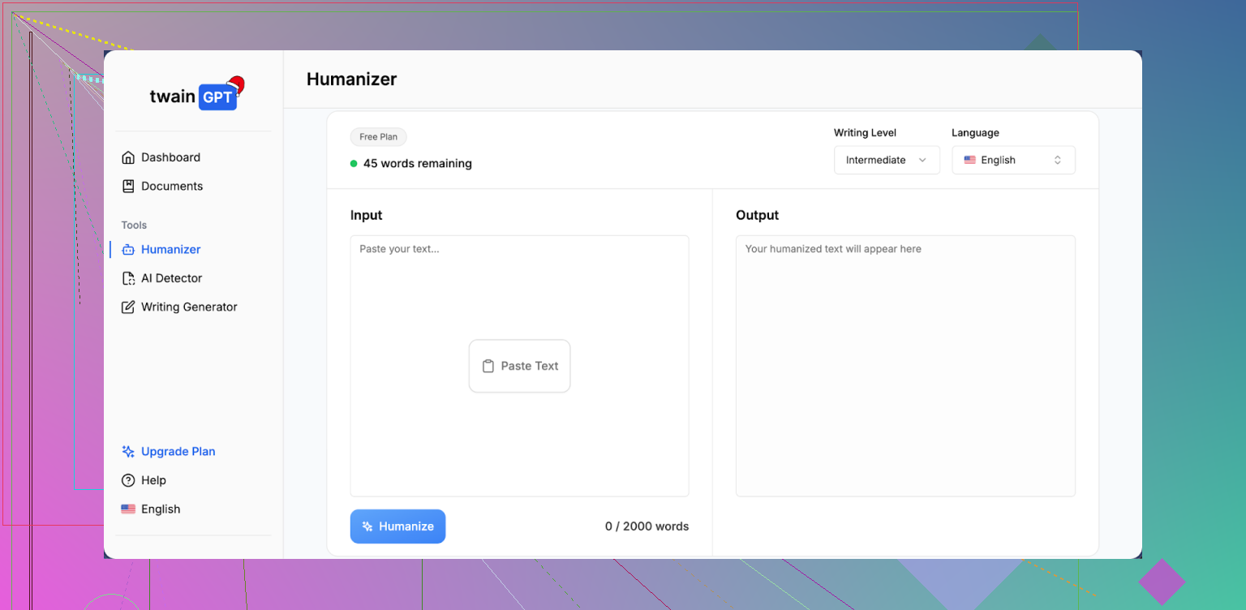The image size is (1246, 610).
Task: Go to AI Detector tool
Action: [171, 278]
